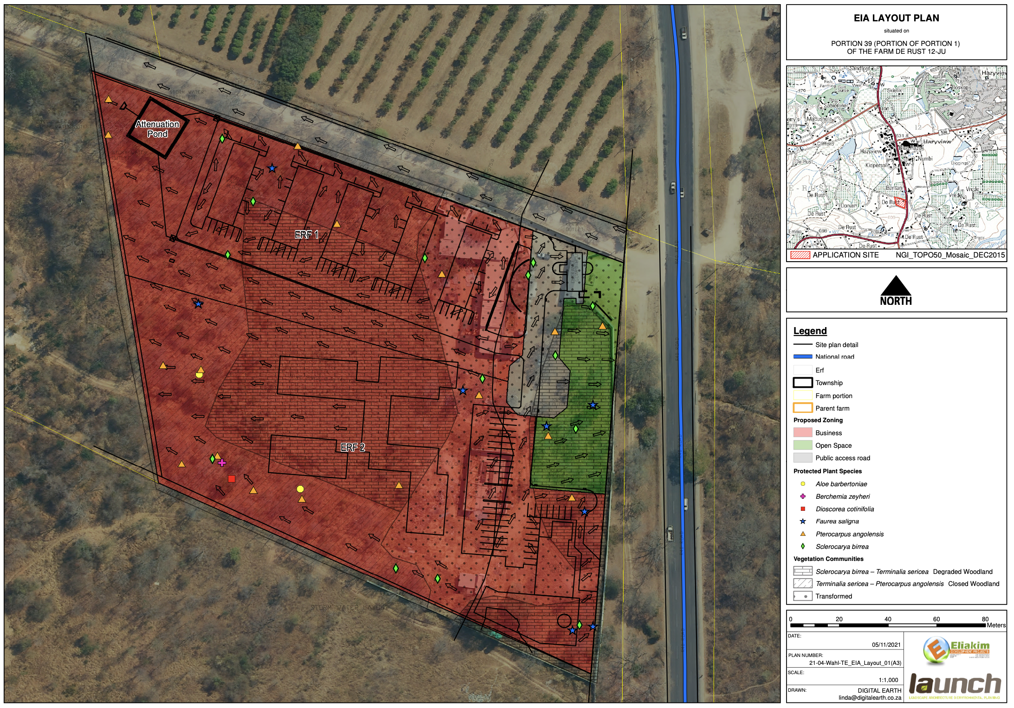Image resolution: width=1014 pixels, height=708 pixels.
Task: Click the Faurea saligna blue star legend icon
Action: point(803,521)
